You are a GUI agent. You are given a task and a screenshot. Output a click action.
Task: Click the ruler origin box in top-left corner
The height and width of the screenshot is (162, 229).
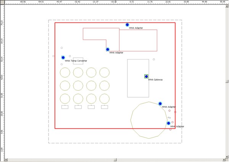(2, 2)
